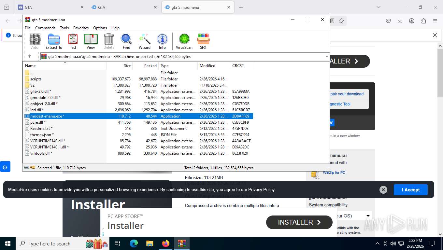The height and width of the screenshot is (250, 443).
Task: Open the V2 folder row
Action: tap(138, 85)
